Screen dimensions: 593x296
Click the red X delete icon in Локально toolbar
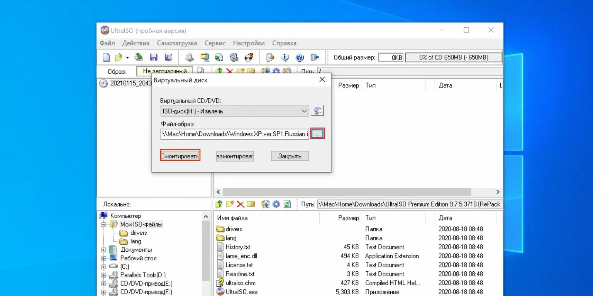240,204
